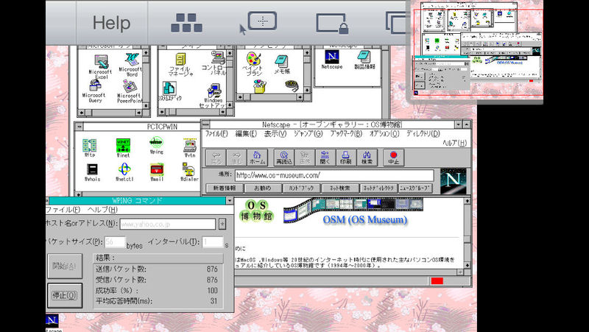Open Help in the viewer toolbar

tap(112, 23)
